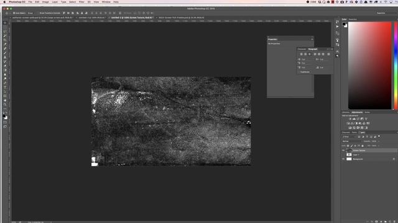398x223 pixels.
Task: Add a Vibrance adjustment
Action: pyautogui.click(x=366, y=119)
